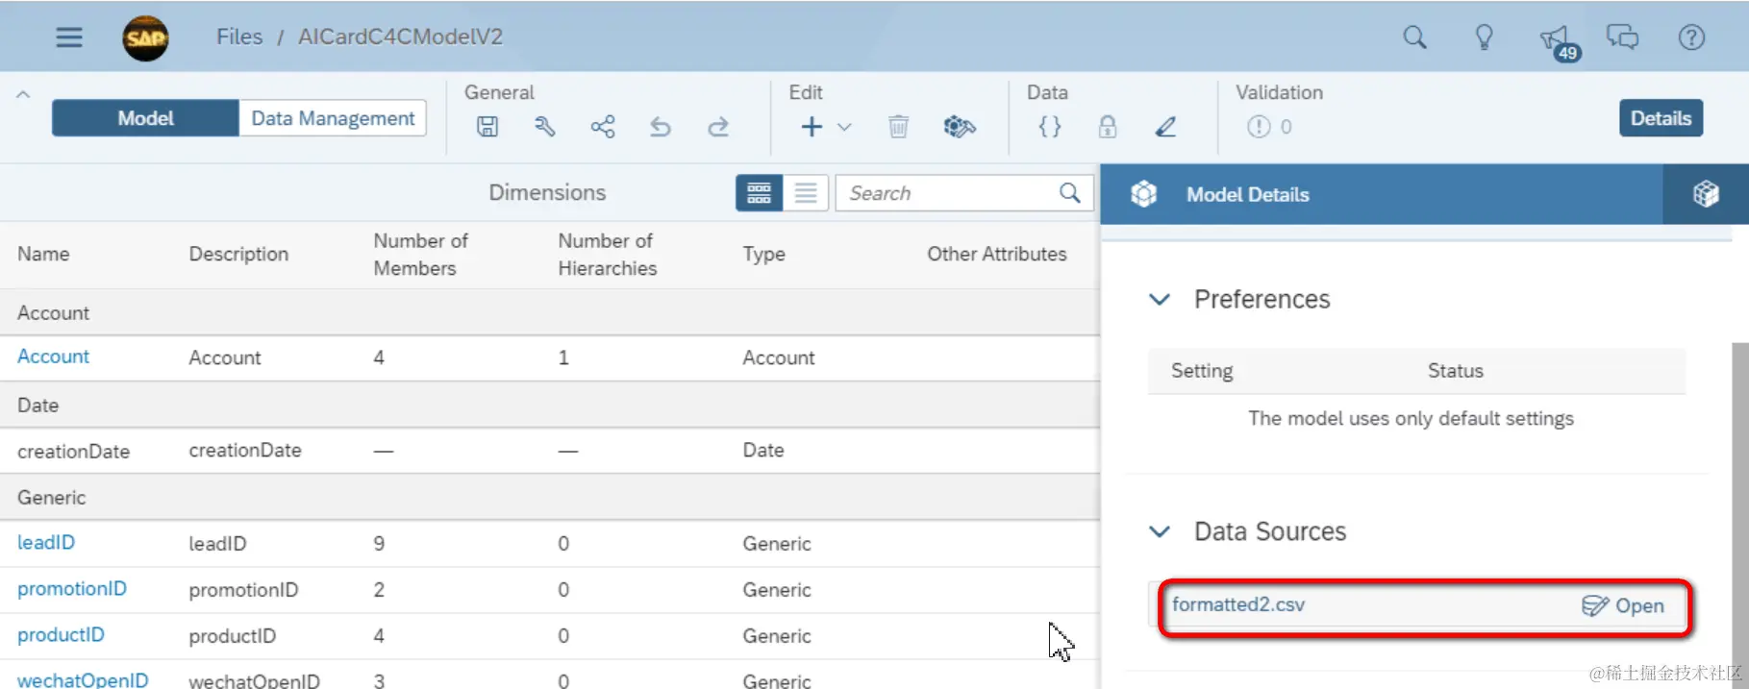
Task: Open the question mark help icon
Action: [1691, 37]
